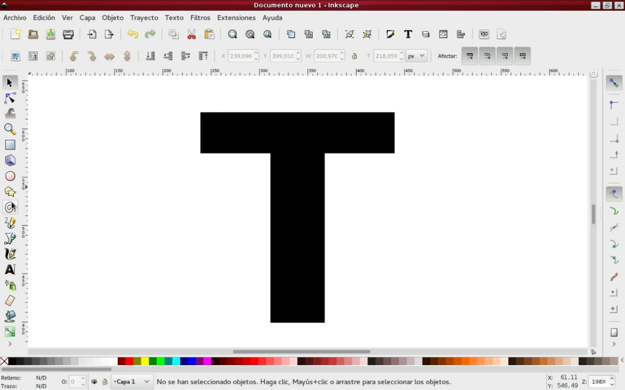Select the Calligraphy tool
This screenshot has height=390, width=625.
tap(10, 253)
